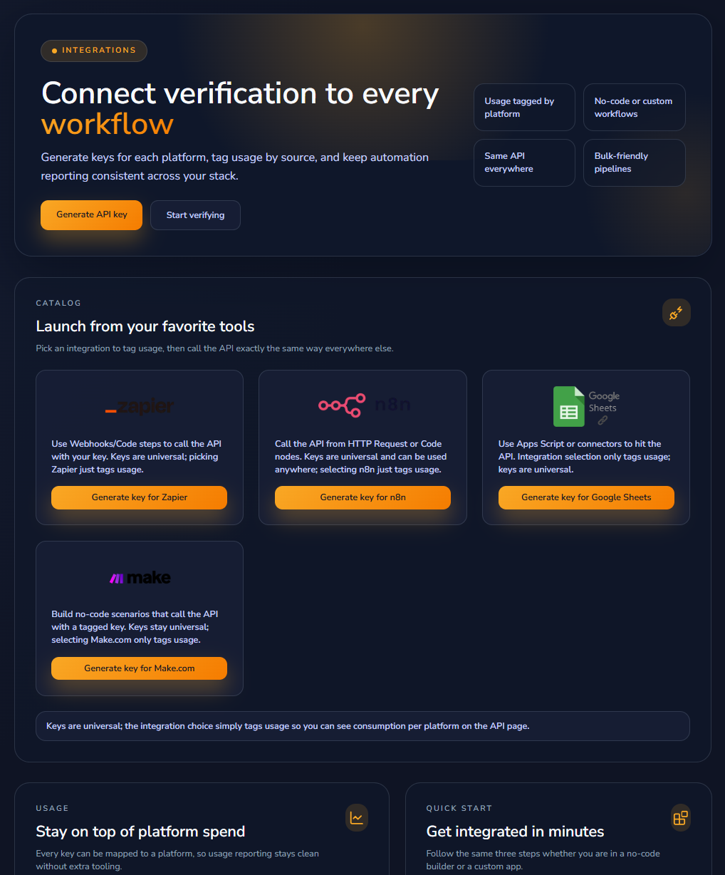
Task: Click the plug icon in the Catalog section
Action: pyautogui.click(x=676, y=312)
